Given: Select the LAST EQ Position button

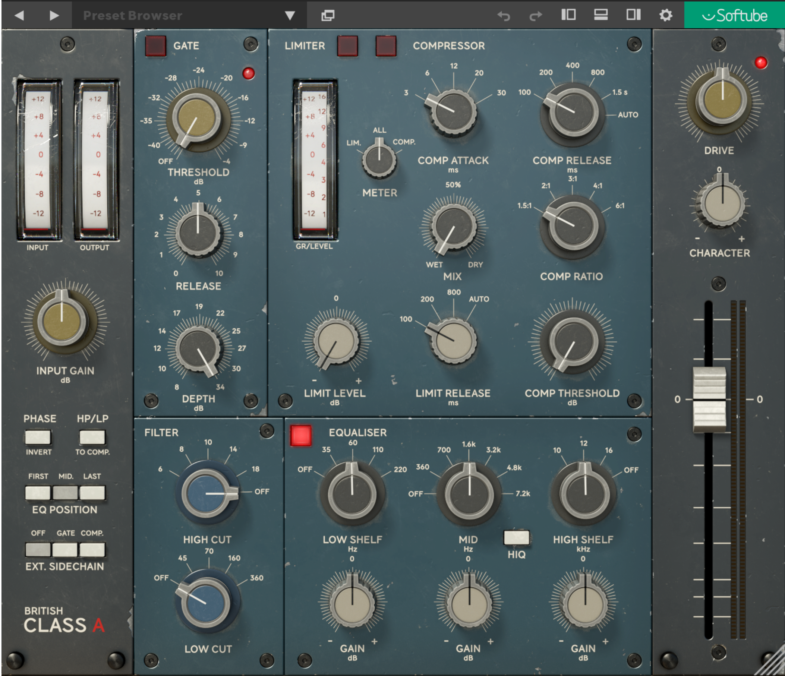Looking at the screenshot, I should pos(92,493).
